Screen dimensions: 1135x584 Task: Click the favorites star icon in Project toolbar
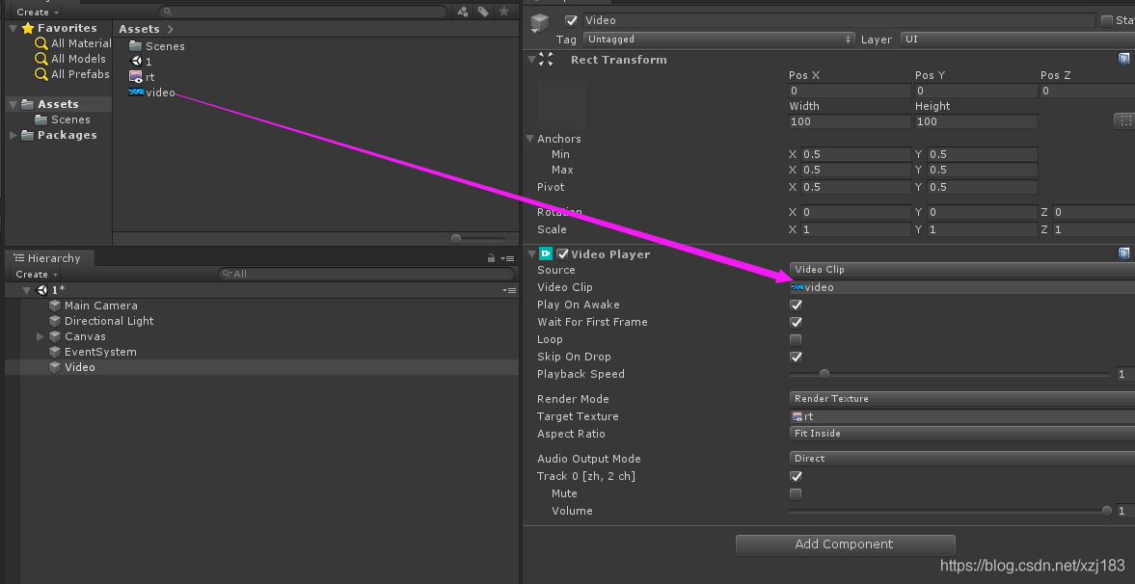click(x=504, y=12)
